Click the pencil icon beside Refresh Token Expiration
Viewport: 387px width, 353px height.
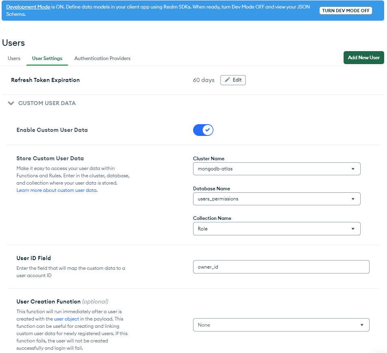[228, 80]
